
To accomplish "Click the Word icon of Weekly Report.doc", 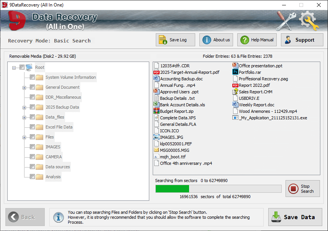I will [x=235, y=104].
